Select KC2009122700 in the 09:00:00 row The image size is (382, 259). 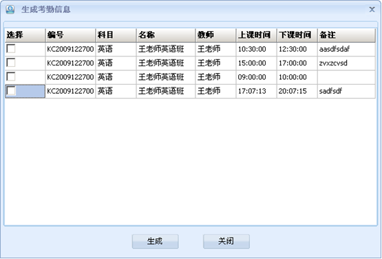coord(70,77)
